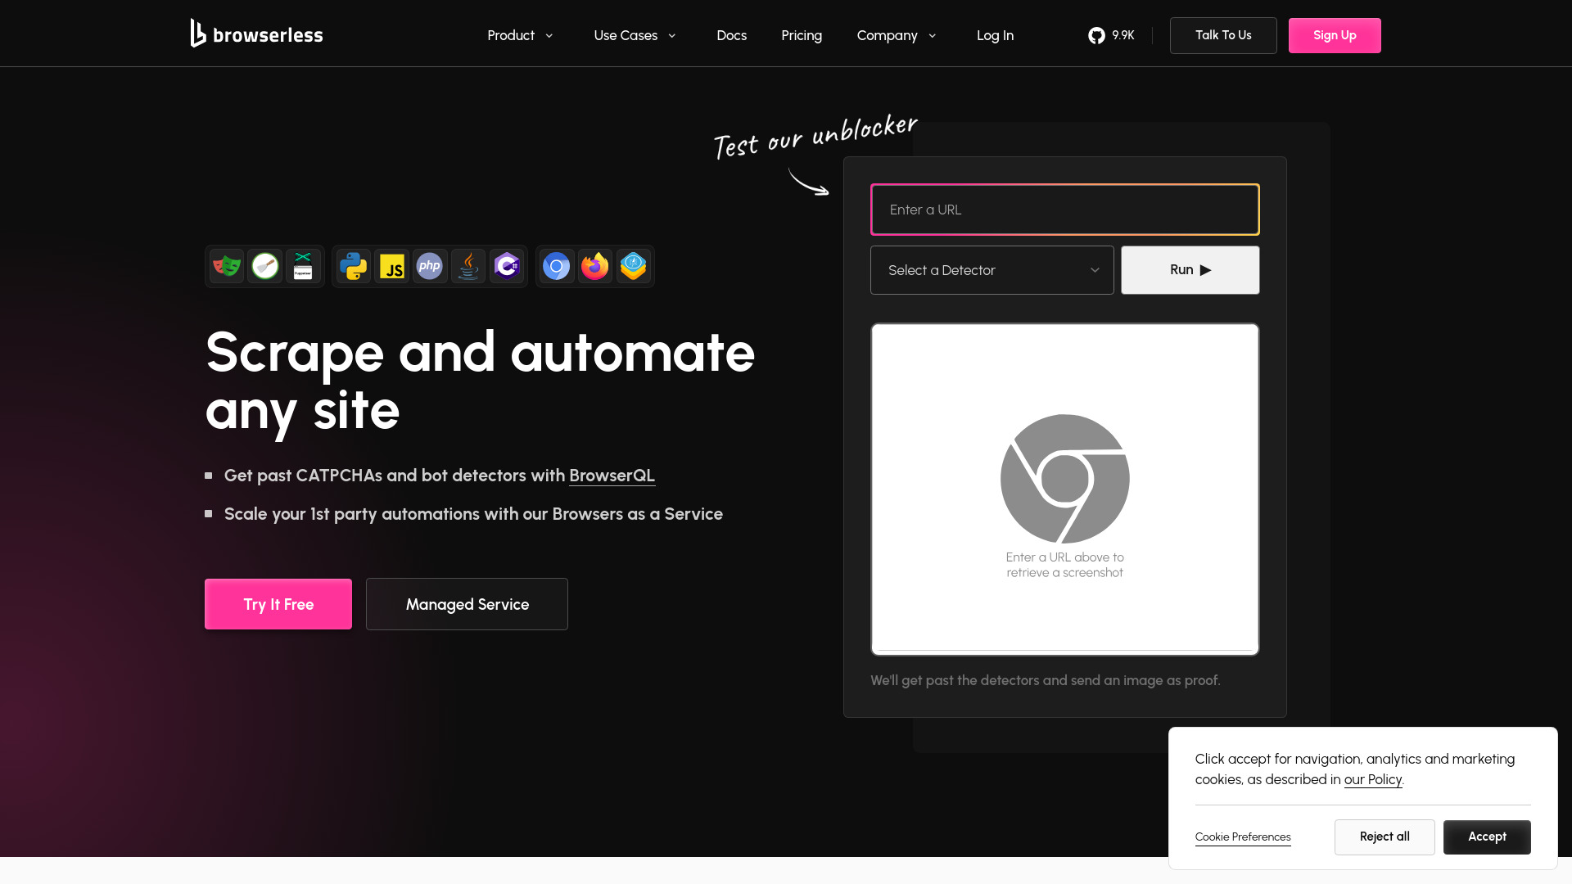Expand the Use Cases menu
This screenshot has width=1572, height=884.
pos(635,35)
